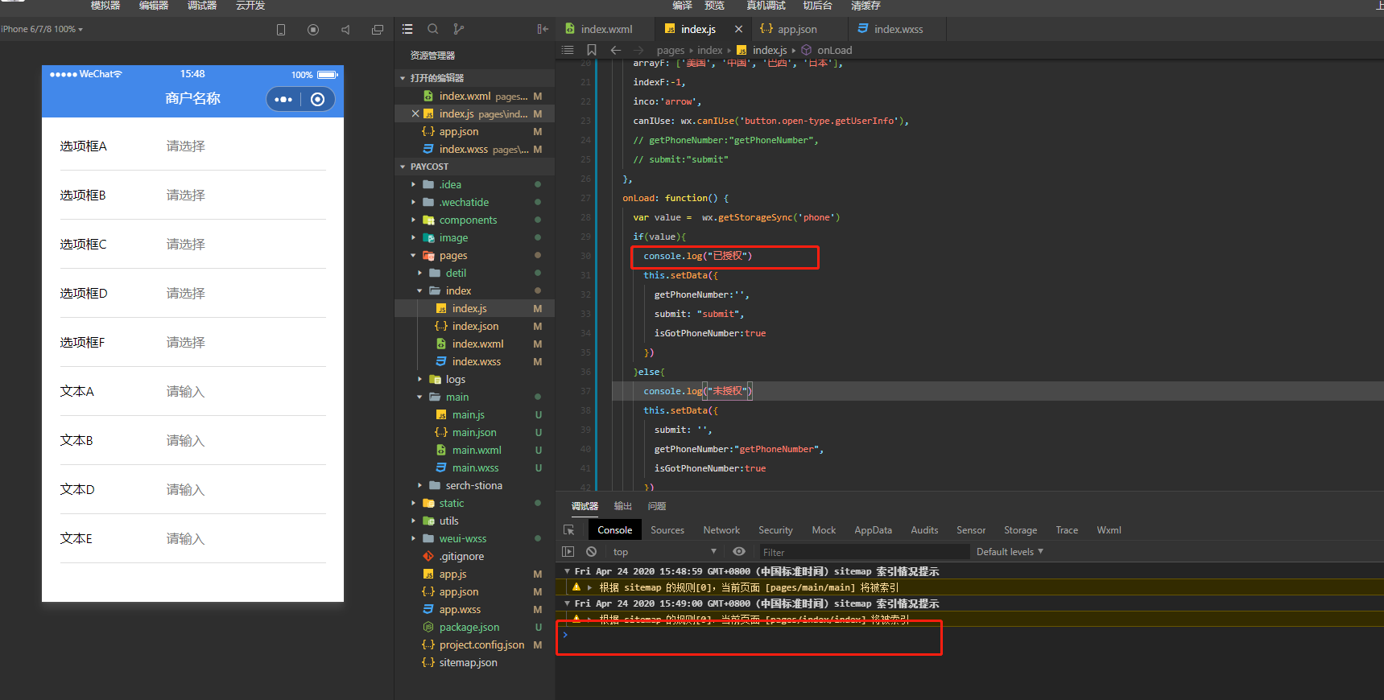Click the 清缓存 toolbar button
The height and width of the screenshot is (700, 1384).
tap(866, 6)
